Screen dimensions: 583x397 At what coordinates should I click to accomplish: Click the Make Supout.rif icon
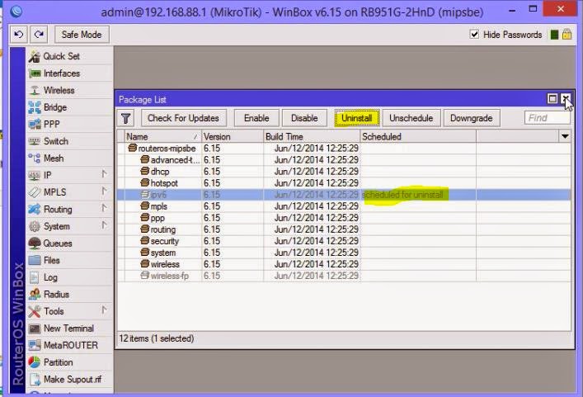pos(35,380)
